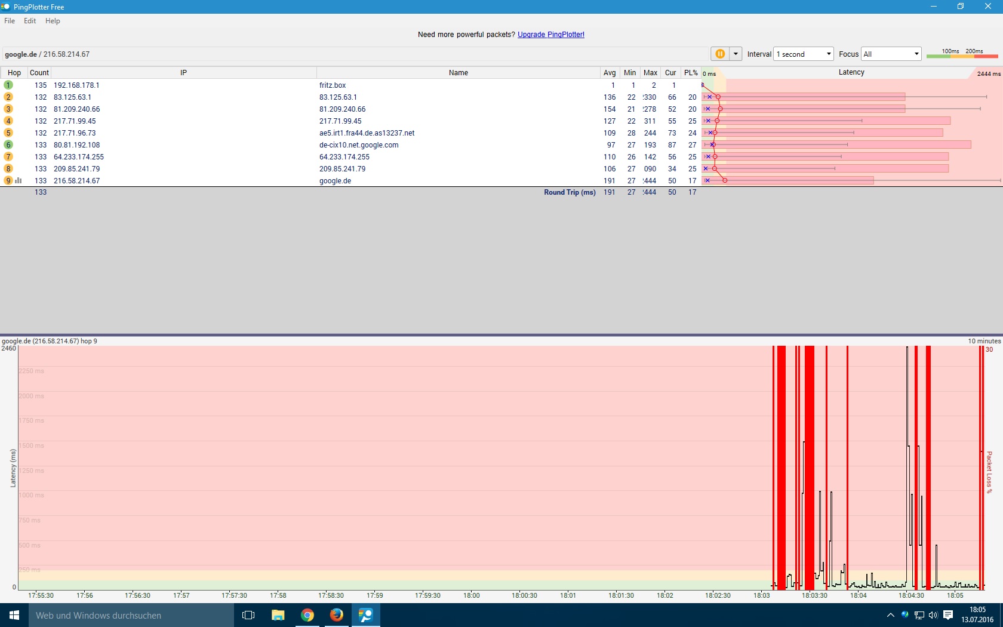Open the Focus combo box
The width and height of the screenshot is (1003, 627).
pos(891,54)
